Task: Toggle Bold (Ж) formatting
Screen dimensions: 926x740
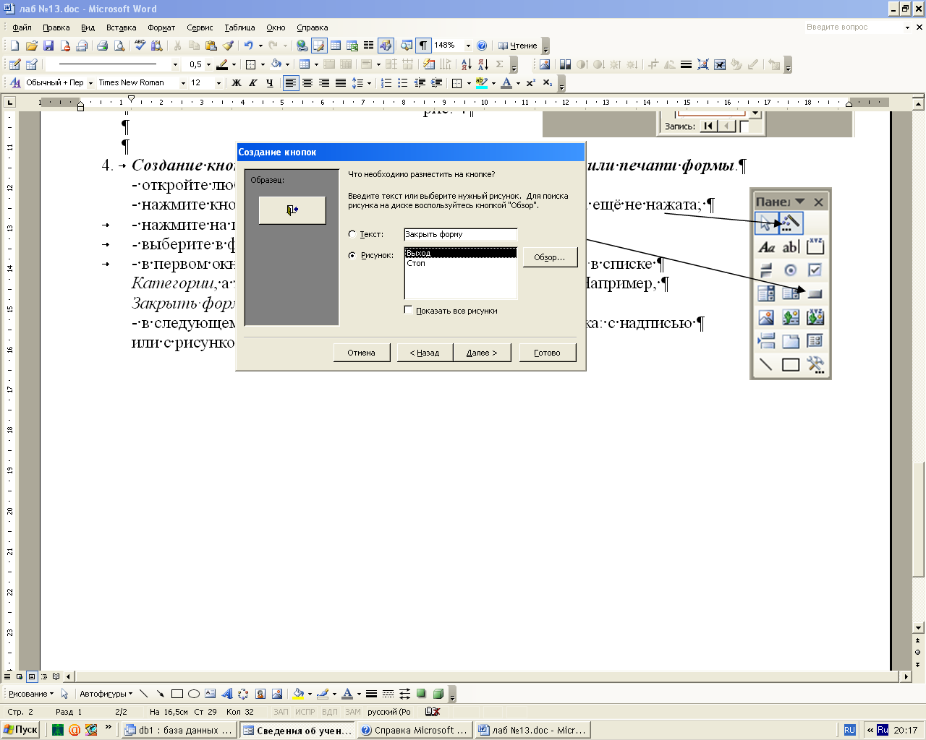Action: click(237, 83)
